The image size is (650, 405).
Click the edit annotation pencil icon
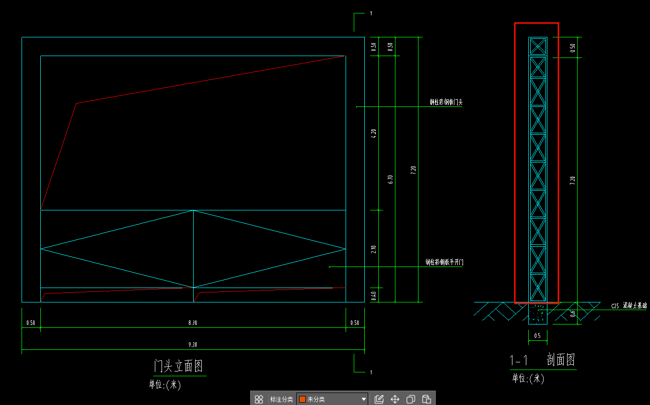point(379,399)
